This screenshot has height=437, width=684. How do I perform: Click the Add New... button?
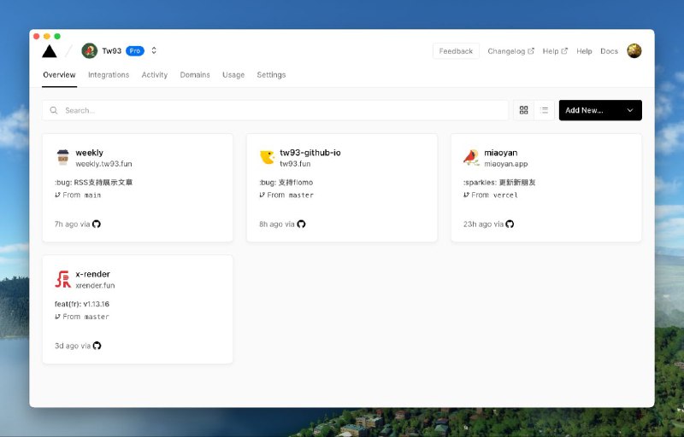[x=600, y=110]
